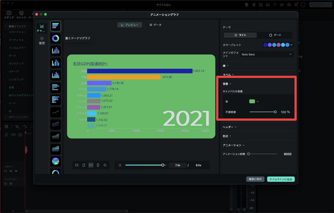The height and width of the screenshot is (213, 334).
Task: Open the 履歴 history panel
Action: tap(42, 40)
